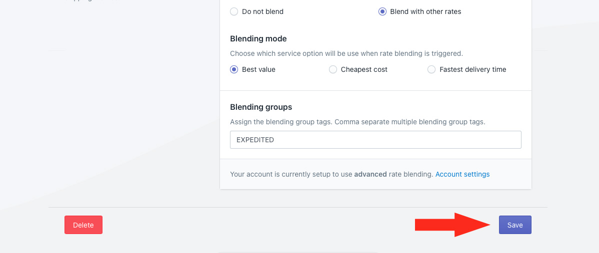
Task: Open the Account settings link
Action: [x=462, y=174]
